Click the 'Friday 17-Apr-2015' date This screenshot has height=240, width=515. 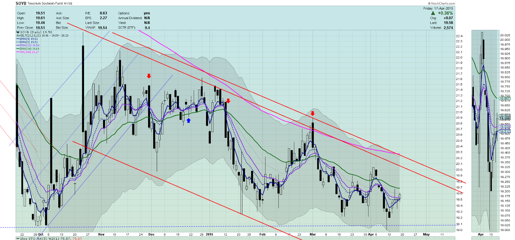[x=438, y=8]
